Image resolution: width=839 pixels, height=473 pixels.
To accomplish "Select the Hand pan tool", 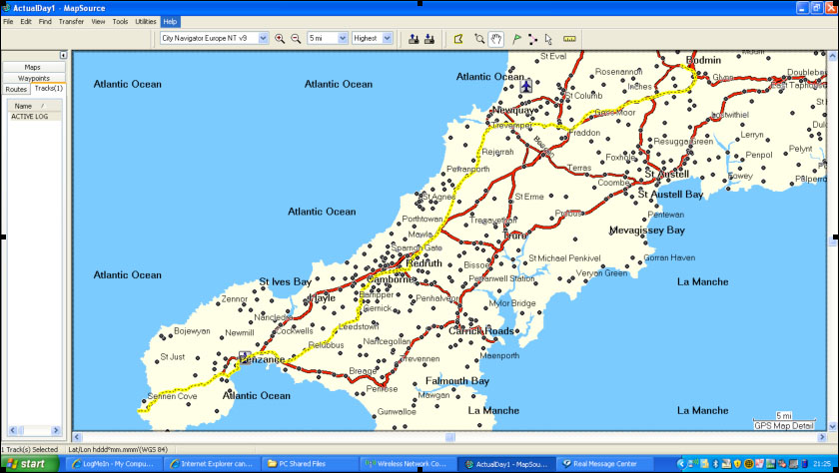I will 496,39.
